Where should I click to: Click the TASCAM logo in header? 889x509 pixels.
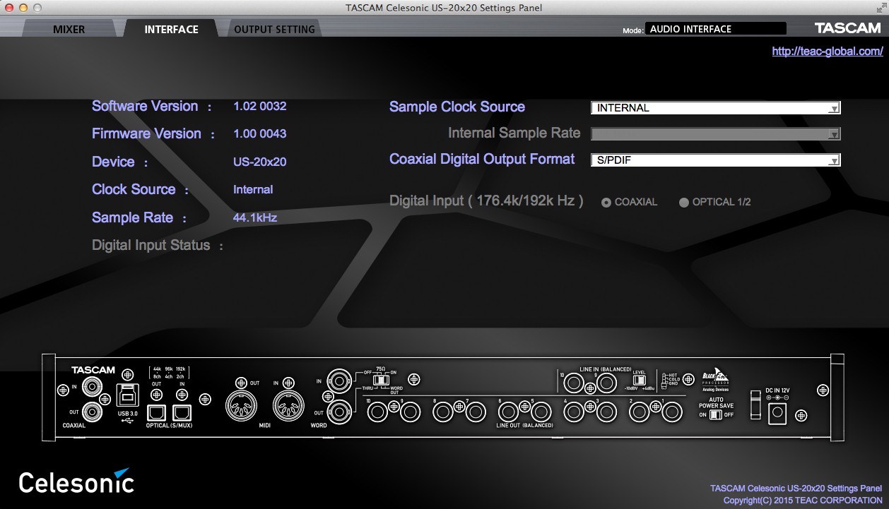847,28
